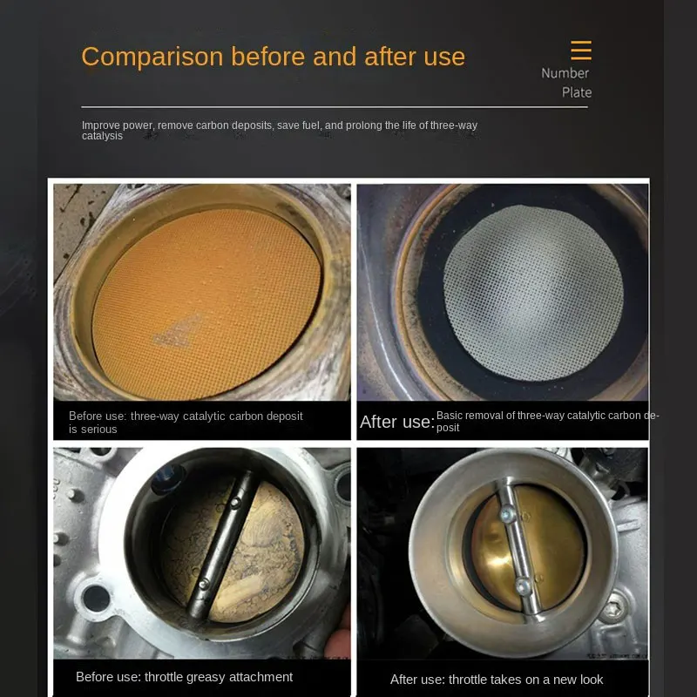
Task: Open the orange clogged catalytic converter photo
Action: coord(202,292)
